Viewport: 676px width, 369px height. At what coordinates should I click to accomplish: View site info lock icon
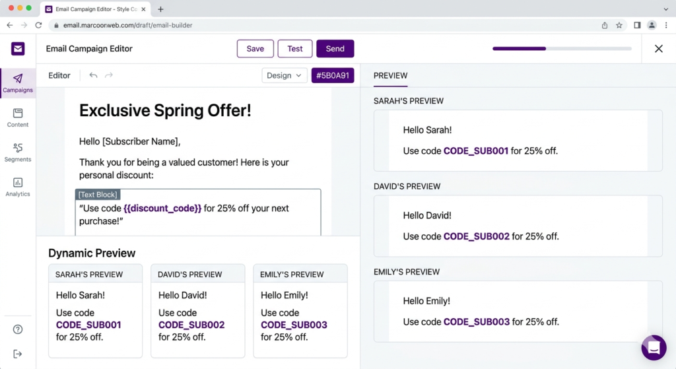click(x=56, y=25)
